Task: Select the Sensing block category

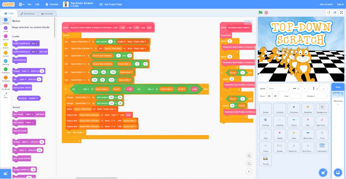Action: (6, 62)
